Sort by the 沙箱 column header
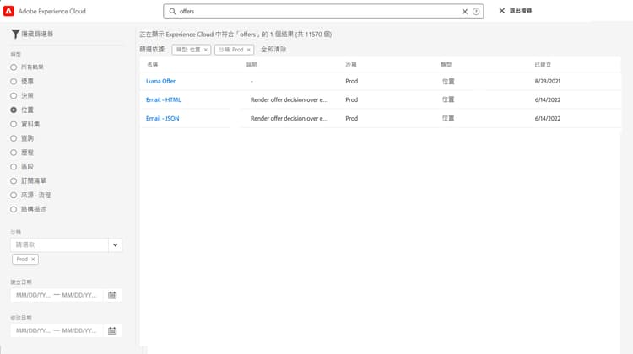This screenshot has height=354, width=633. [x=351, y=65]
